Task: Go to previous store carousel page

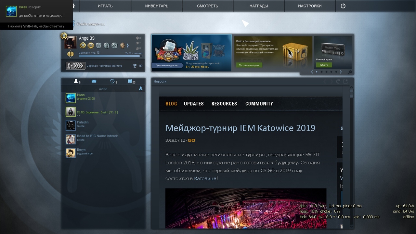Action: 312,72
